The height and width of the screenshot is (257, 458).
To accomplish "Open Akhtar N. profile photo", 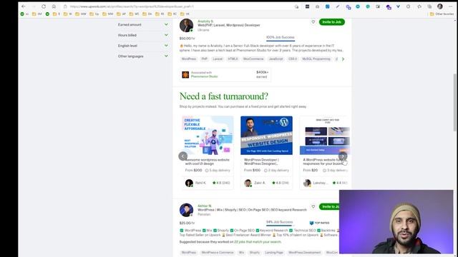I will click(x=186, y=210).
